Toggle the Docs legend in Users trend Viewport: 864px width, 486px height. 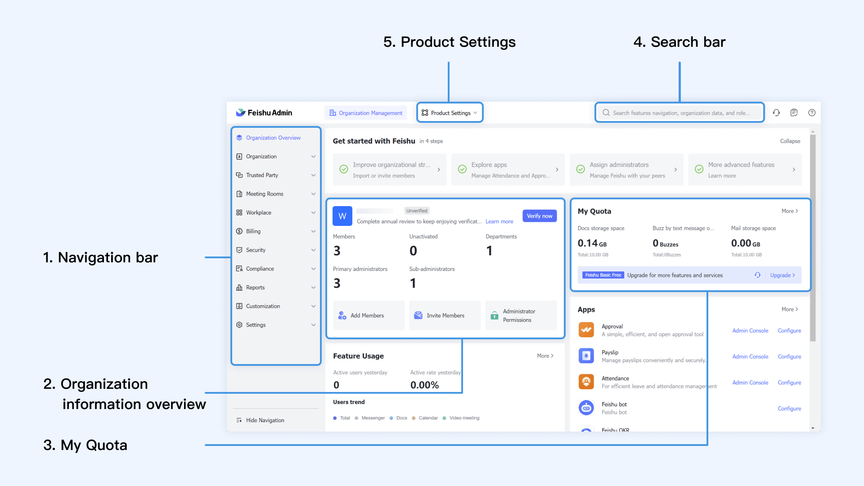click(399, 418)
